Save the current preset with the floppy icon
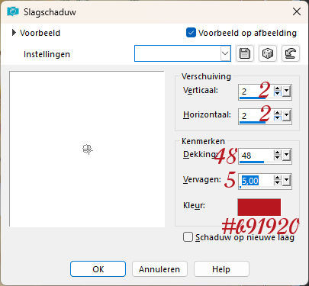This screenshot has width=309, height=286. [x=245, y=53]
